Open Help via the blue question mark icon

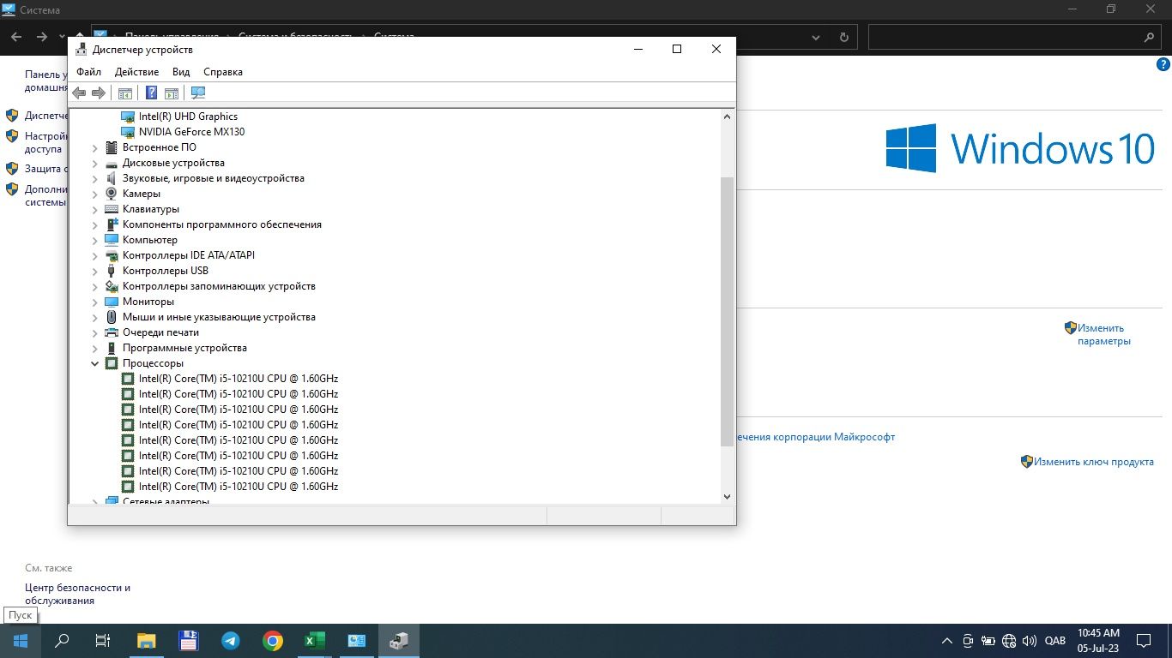click(x=151, y=93)
